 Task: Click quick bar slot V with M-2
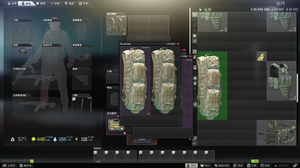point(99,155)
